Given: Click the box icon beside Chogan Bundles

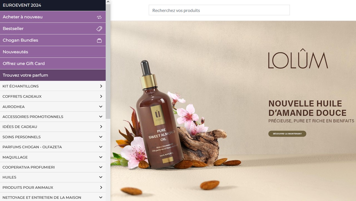Looking at the screenshot, I should (99, 41).
